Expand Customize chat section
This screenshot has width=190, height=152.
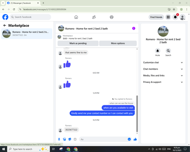point(163,62)
